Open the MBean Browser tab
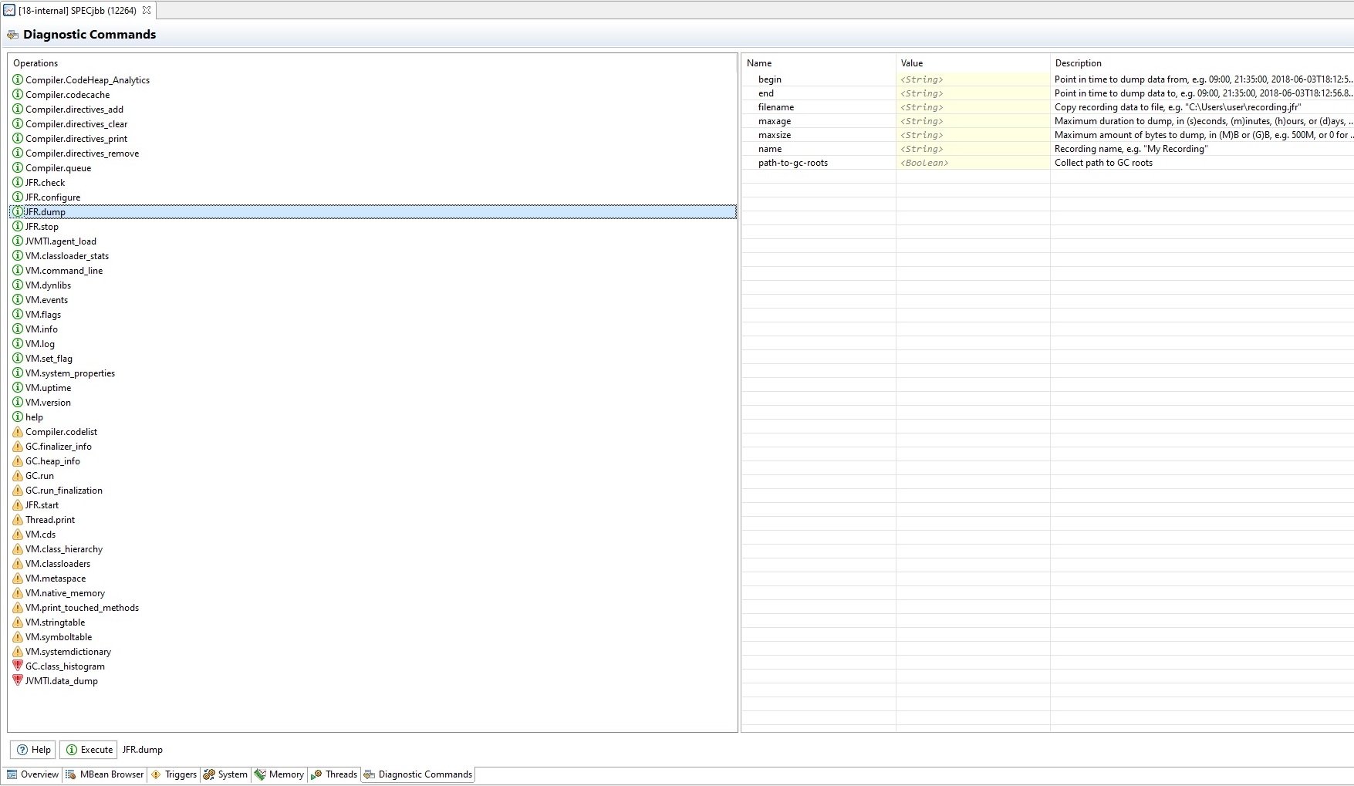 pos(105,774)
